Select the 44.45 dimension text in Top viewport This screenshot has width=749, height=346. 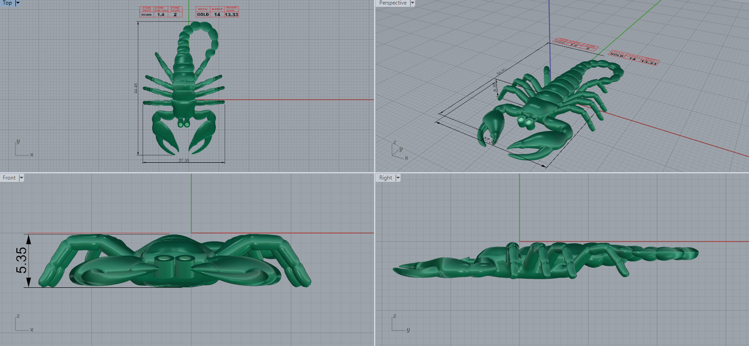coord(136,88)
